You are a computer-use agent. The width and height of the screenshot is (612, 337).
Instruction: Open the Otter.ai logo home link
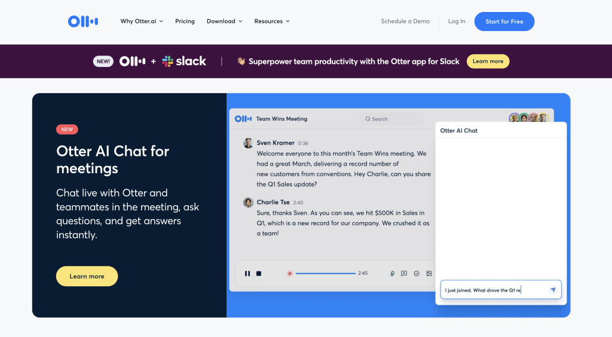[82, 22]
